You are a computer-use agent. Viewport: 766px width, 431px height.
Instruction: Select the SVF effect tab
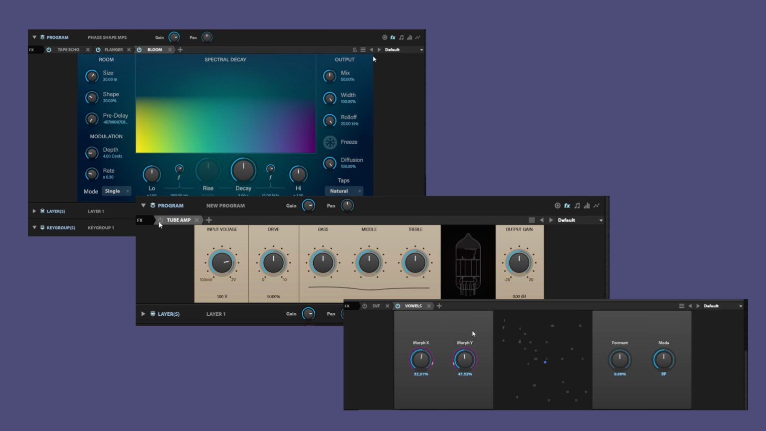point(376,306)
